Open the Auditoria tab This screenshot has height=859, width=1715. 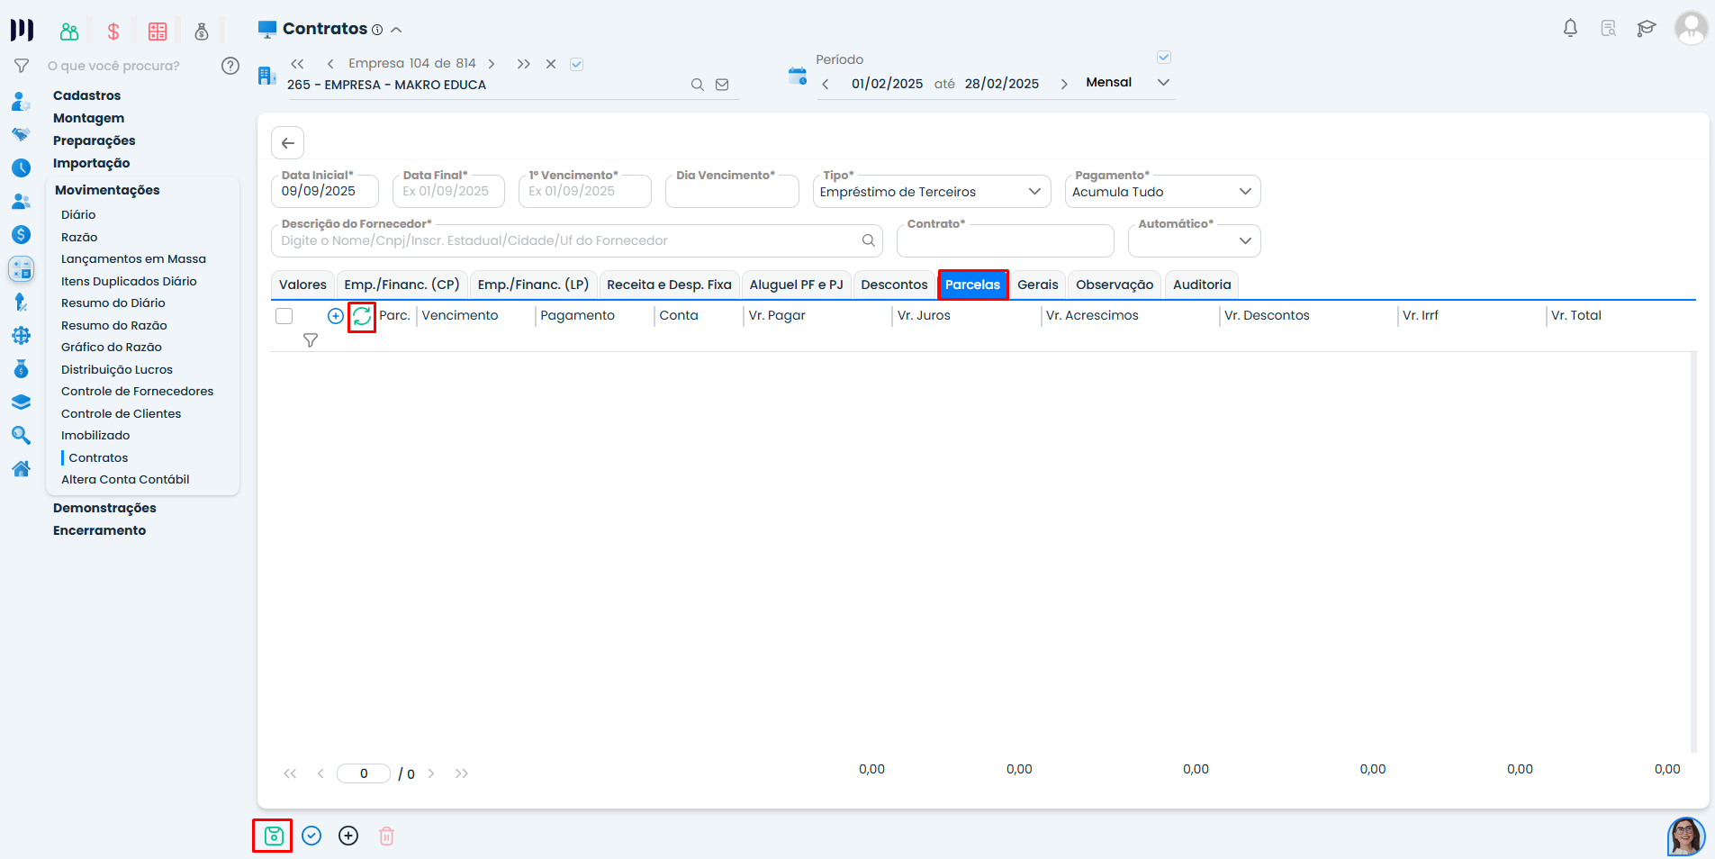[x=1201, y=285]
